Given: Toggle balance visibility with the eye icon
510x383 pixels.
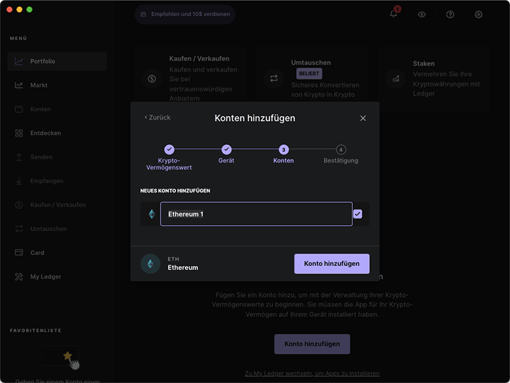Looking at the screenshot, I should point(422,14).
